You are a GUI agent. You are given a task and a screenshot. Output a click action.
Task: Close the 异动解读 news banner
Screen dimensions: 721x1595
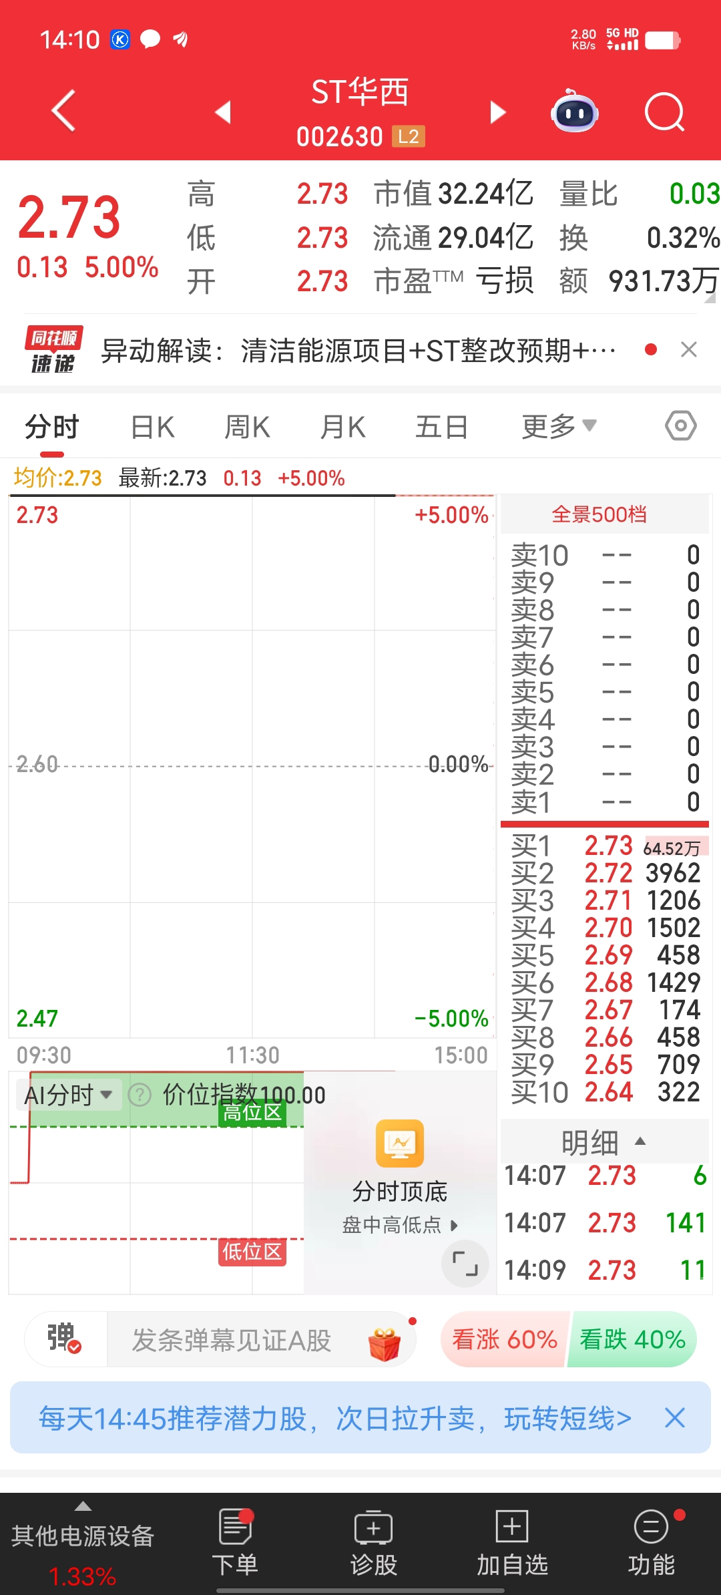(x=689, y=349)
